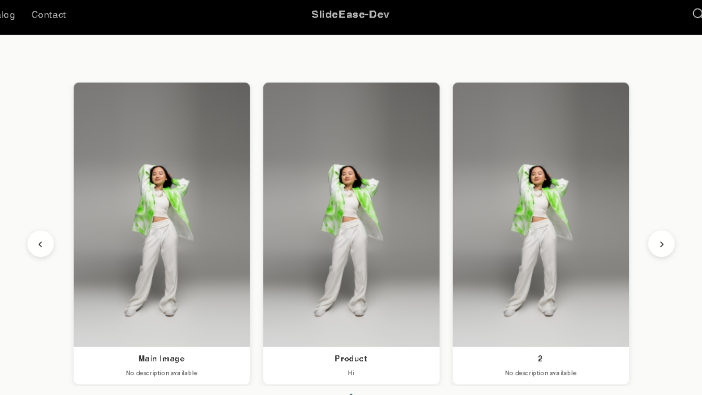Open the Main Image slide photo

click(x=162, y=215)
